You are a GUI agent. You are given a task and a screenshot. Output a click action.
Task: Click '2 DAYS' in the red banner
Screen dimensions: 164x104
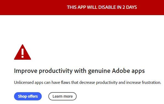pyautogui.click(x=130, y=7)
